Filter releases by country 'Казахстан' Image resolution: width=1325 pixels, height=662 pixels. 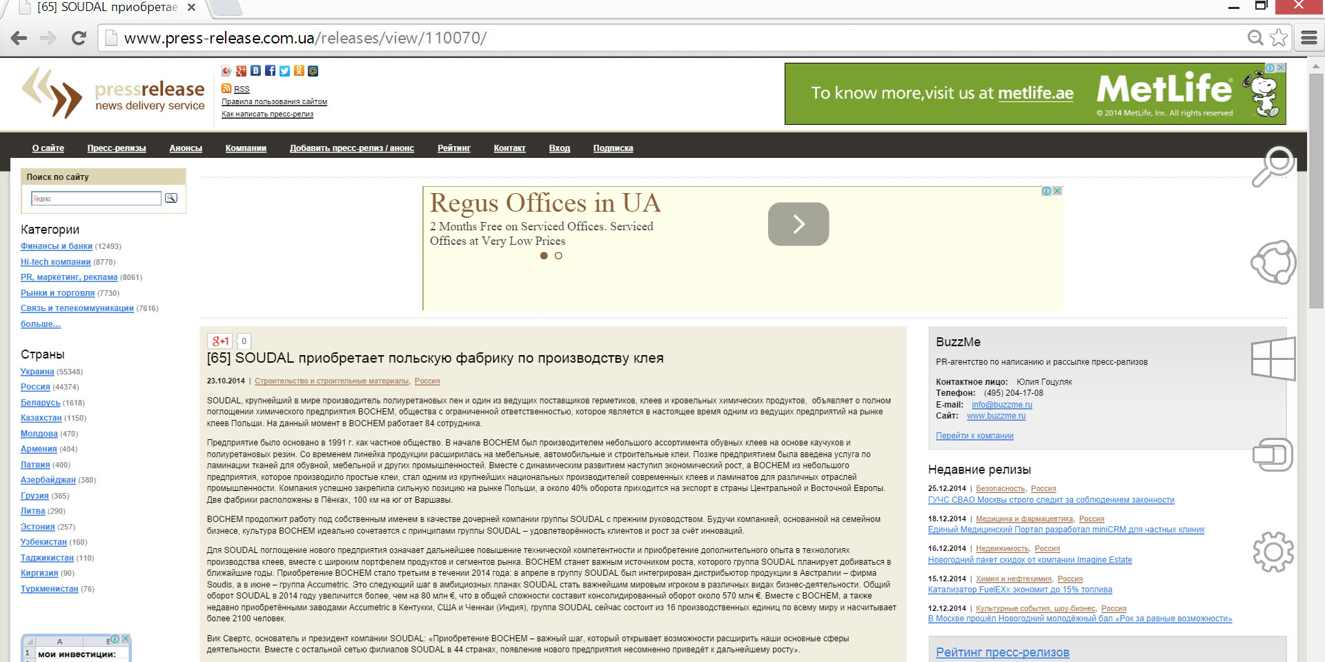(41, 418)
